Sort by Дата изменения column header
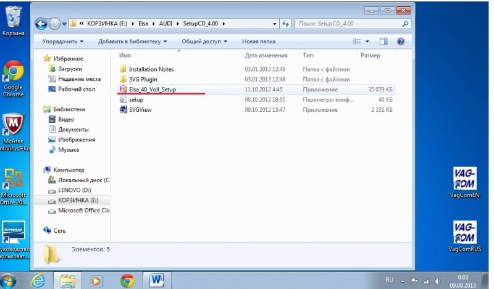The height and width of the screenshot is (289, 494). (266, 55)
